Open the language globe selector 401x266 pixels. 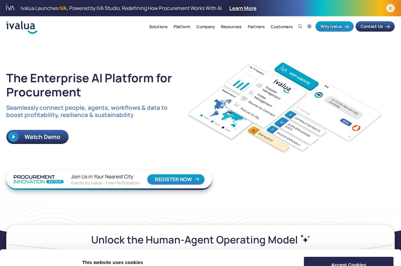point(310,27)
